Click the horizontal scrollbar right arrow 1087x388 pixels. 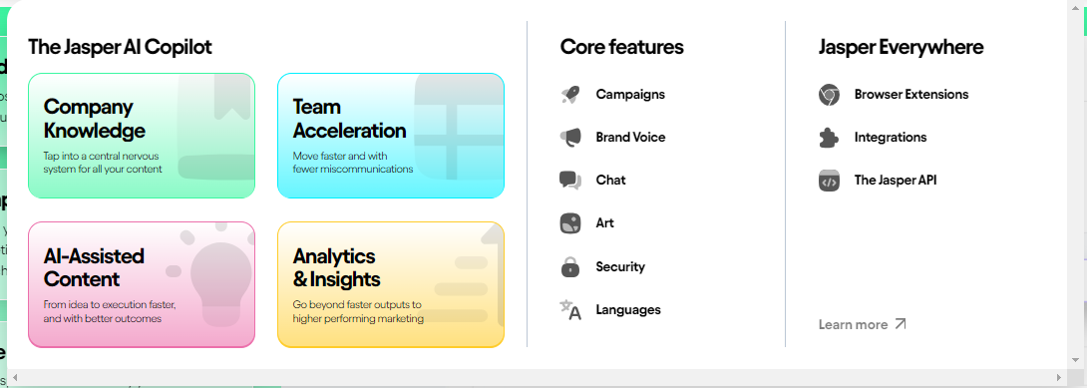(1058, 378)
